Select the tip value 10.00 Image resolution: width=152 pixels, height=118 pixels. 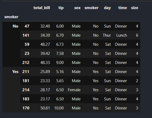(59, 108)
